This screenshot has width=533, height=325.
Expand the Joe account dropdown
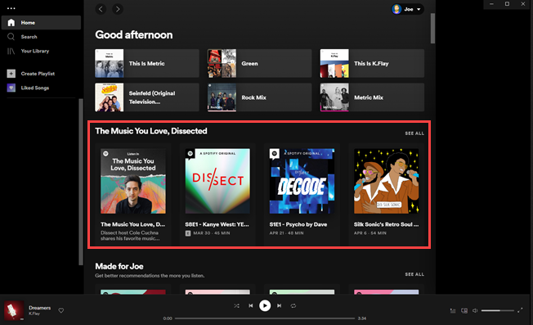(419, 10)
